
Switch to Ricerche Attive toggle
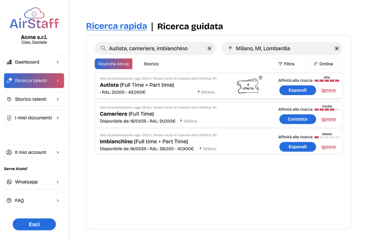[113, 64]
